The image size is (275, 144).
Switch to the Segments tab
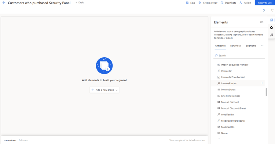(x=251, y=46)
